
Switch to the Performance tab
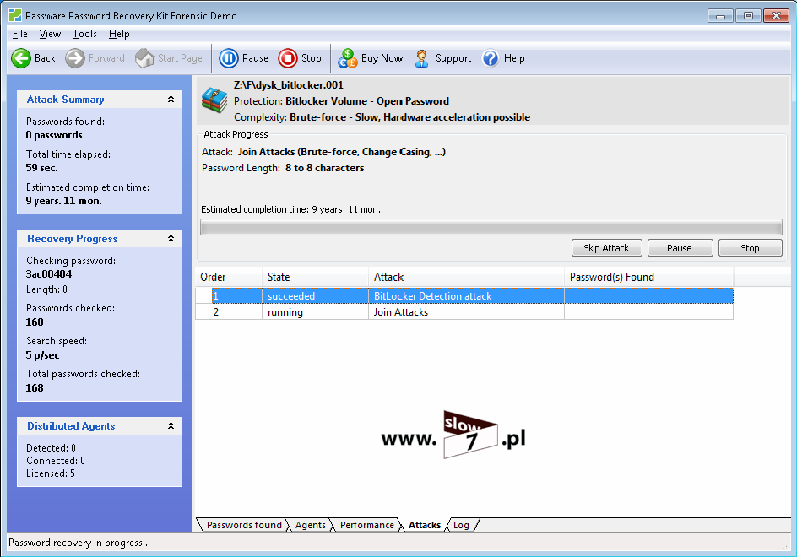[367, 525]
